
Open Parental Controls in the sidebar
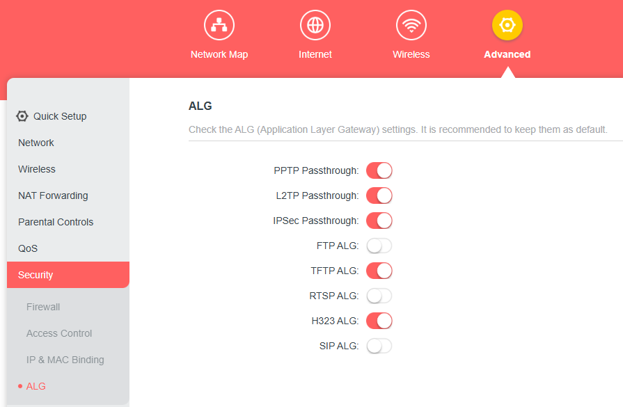pos(56,222)
